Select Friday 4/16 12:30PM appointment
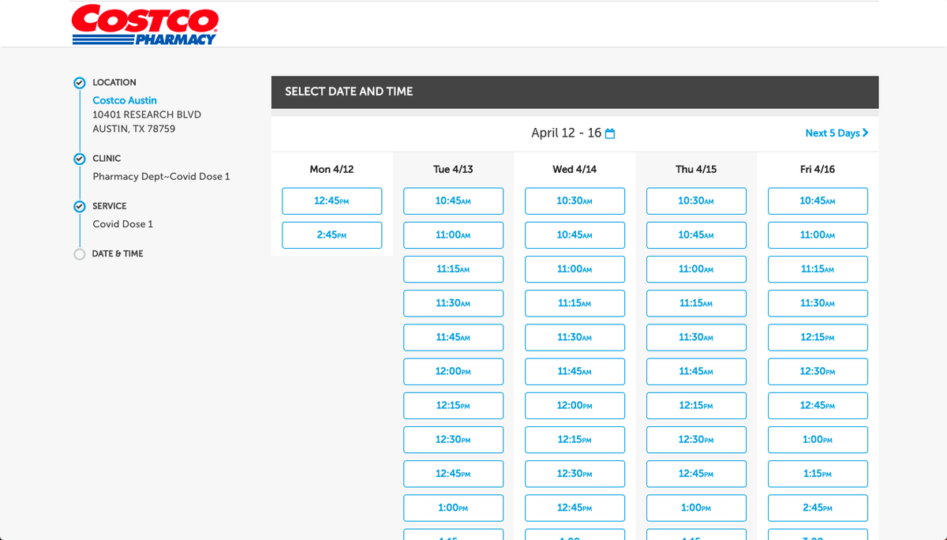This screenshot has height=540, width=947. click(818, 371)
